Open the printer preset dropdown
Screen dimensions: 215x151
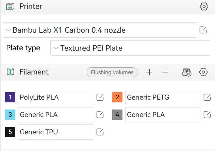pyautogui.click(x=100, y=30)
